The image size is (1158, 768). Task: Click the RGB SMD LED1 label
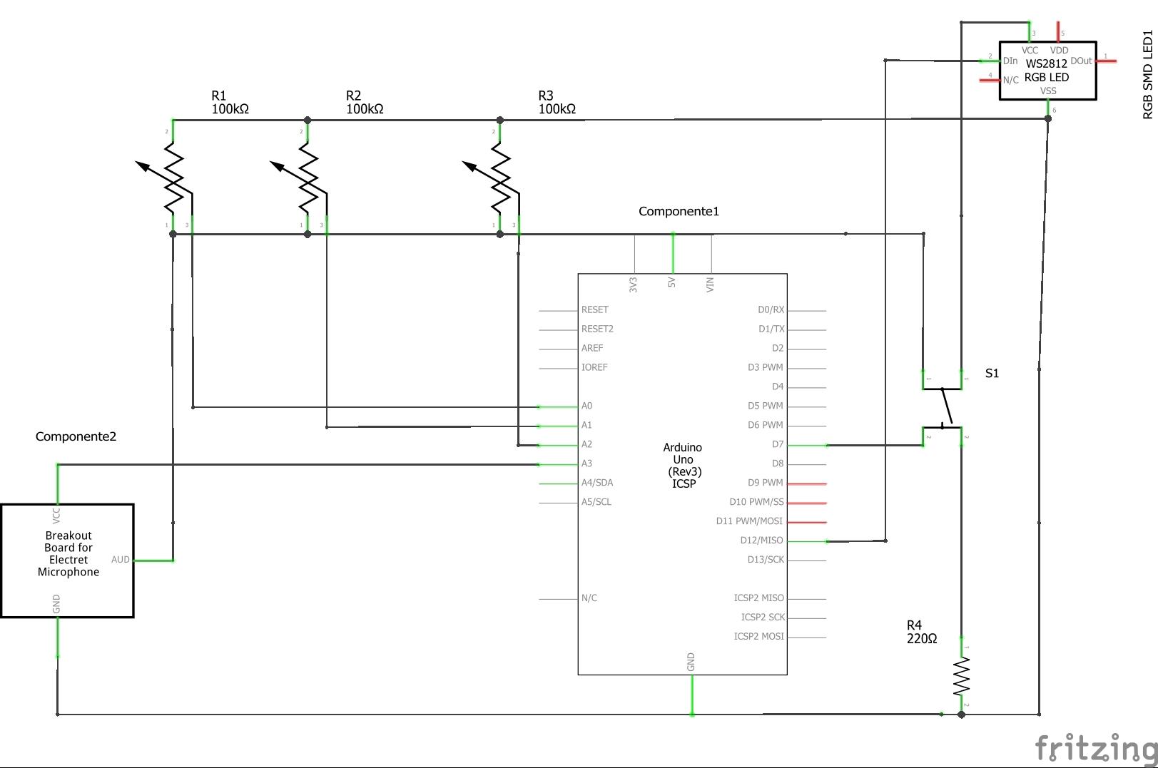point(1147,74)
